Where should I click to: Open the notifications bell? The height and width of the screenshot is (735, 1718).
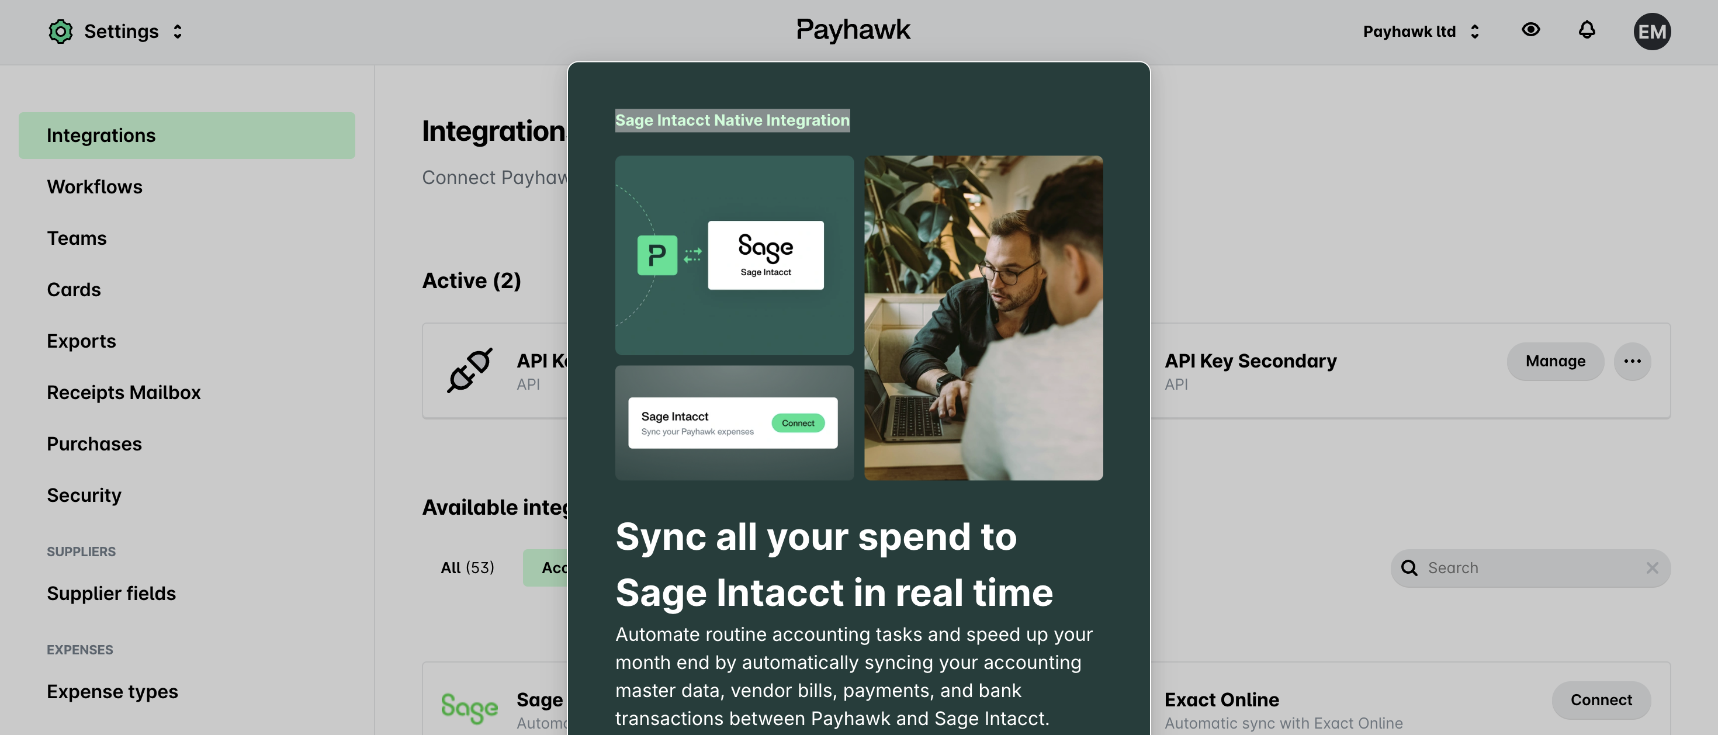click(x=1587, y=30)
